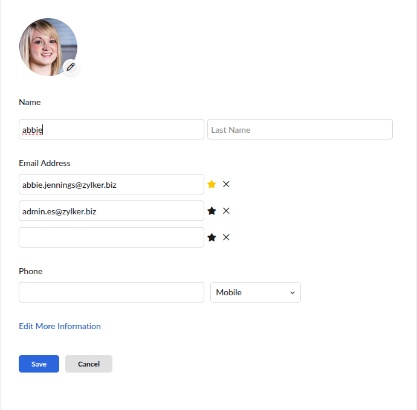Select the abbie.jennings@zylker.biz email field
The width and height of the screenshot is (417, 410).
click(x=111, y=184)
